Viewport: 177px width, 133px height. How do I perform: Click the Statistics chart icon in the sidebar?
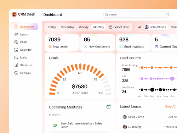point(16,65)
